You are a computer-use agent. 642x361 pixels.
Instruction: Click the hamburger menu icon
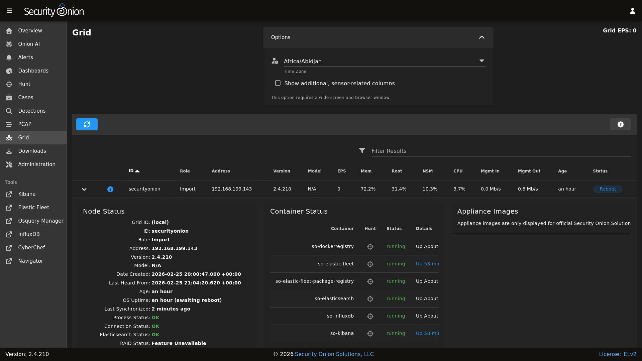click(9, 11)
